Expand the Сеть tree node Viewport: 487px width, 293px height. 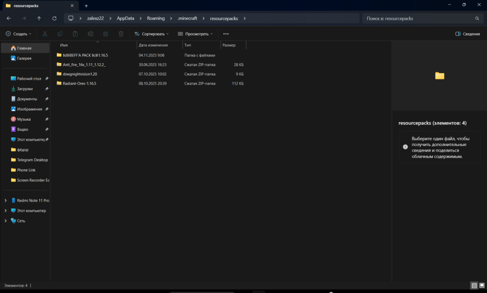click(5, 221)
